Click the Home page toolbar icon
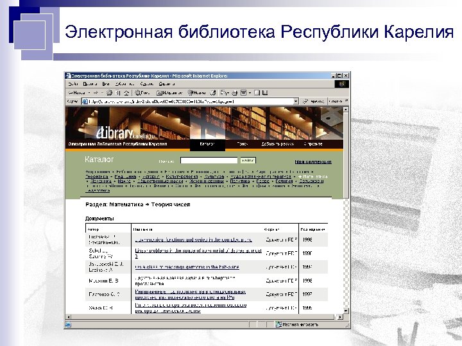 pos(126,93)
